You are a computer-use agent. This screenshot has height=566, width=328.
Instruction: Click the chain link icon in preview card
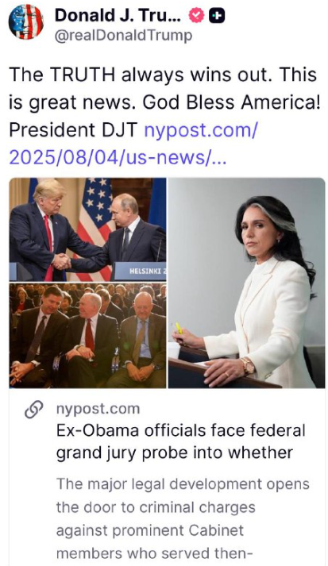point(34,410)
